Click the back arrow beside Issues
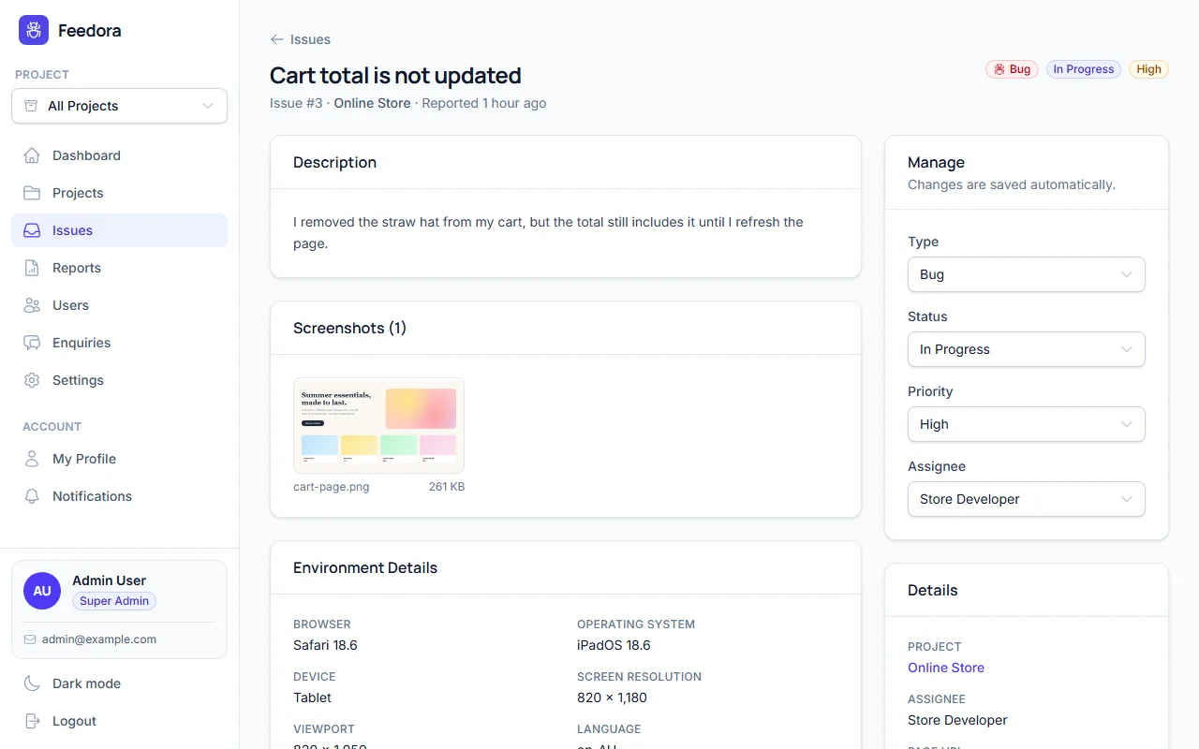This screenshot has height=749, width=1199. tap(276, 39)
